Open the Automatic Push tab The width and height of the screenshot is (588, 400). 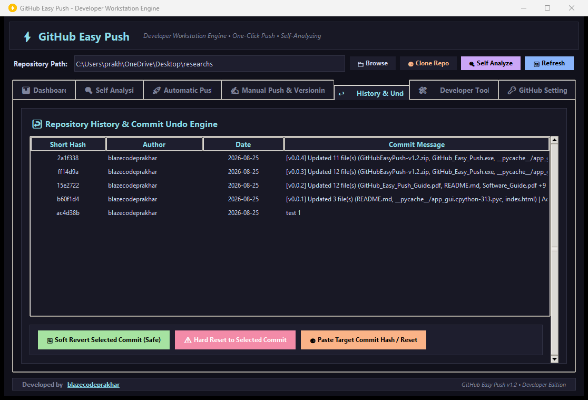point(182,90)
